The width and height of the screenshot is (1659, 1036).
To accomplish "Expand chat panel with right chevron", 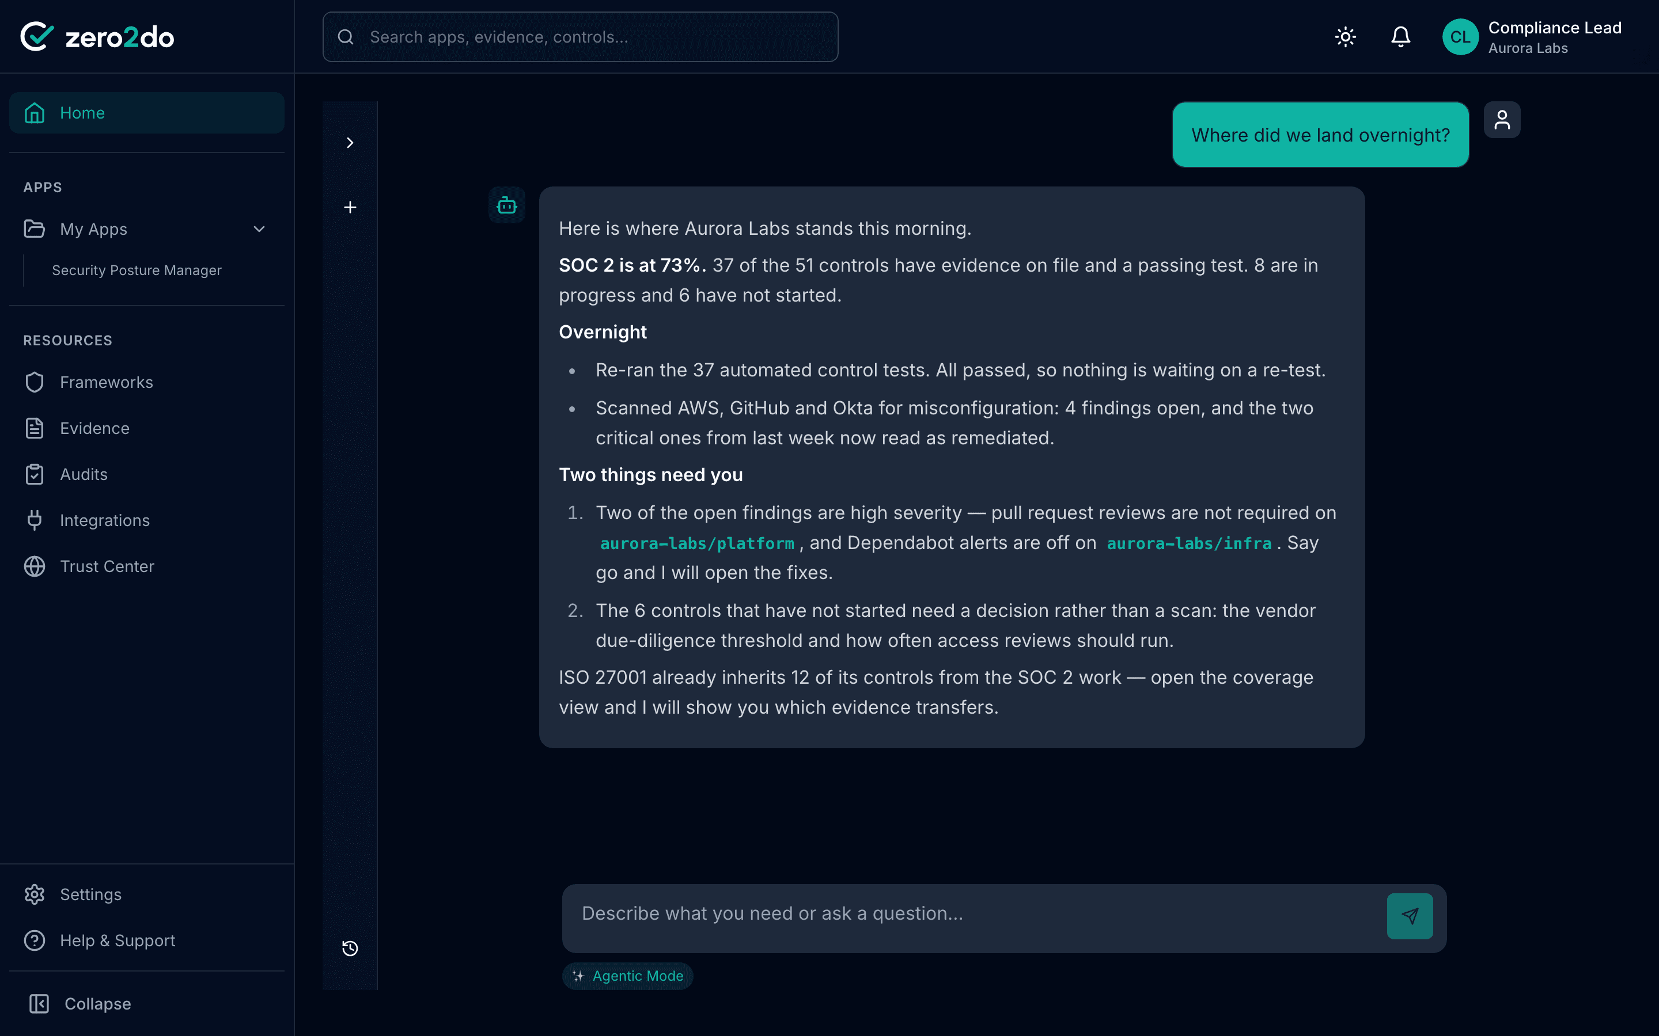I will tap(350, 143).
